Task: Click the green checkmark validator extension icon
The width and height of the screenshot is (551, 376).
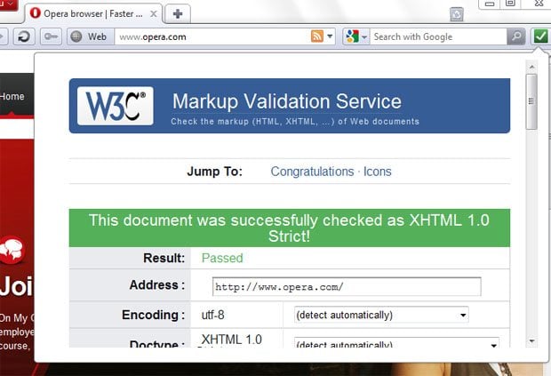Action: pos(540,36)
